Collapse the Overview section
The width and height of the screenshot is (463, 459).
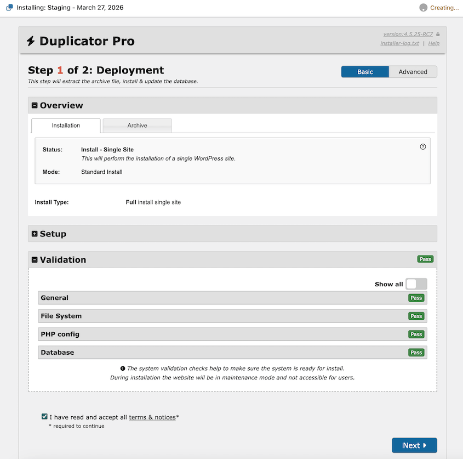click(x=35, y=105)
